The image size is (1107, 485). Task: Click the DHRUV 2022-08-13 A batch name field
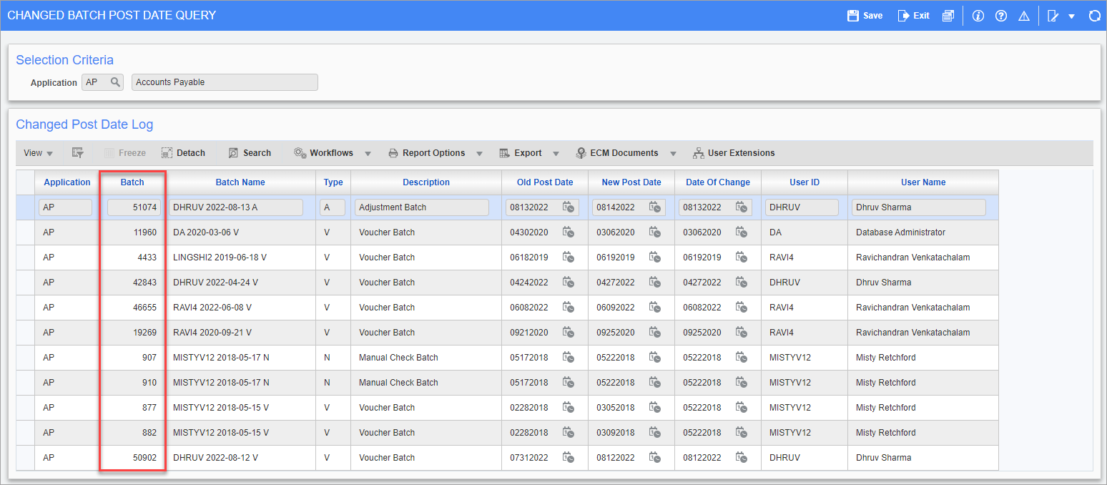(x=236, y=207)
